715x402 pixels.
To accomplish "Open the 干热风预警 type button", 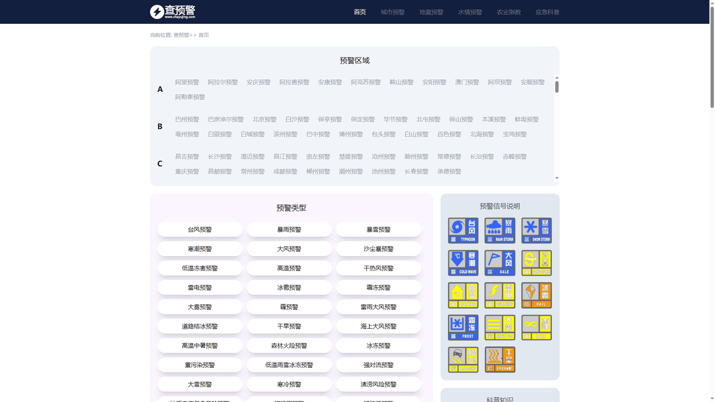I will [x=379, y=268].
